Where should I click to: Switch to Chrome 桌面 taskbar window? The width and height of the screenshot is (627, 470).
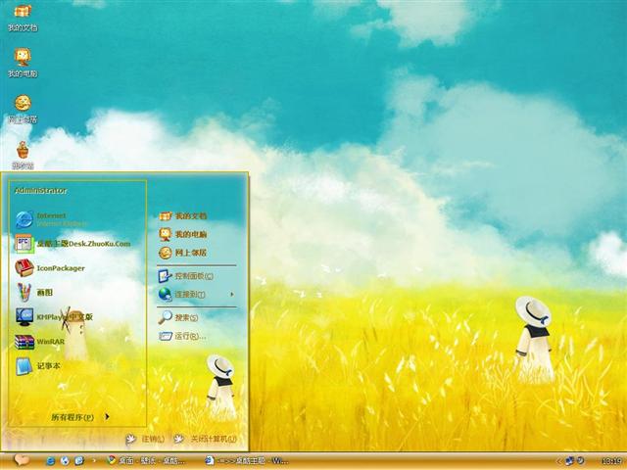(146, 461)
